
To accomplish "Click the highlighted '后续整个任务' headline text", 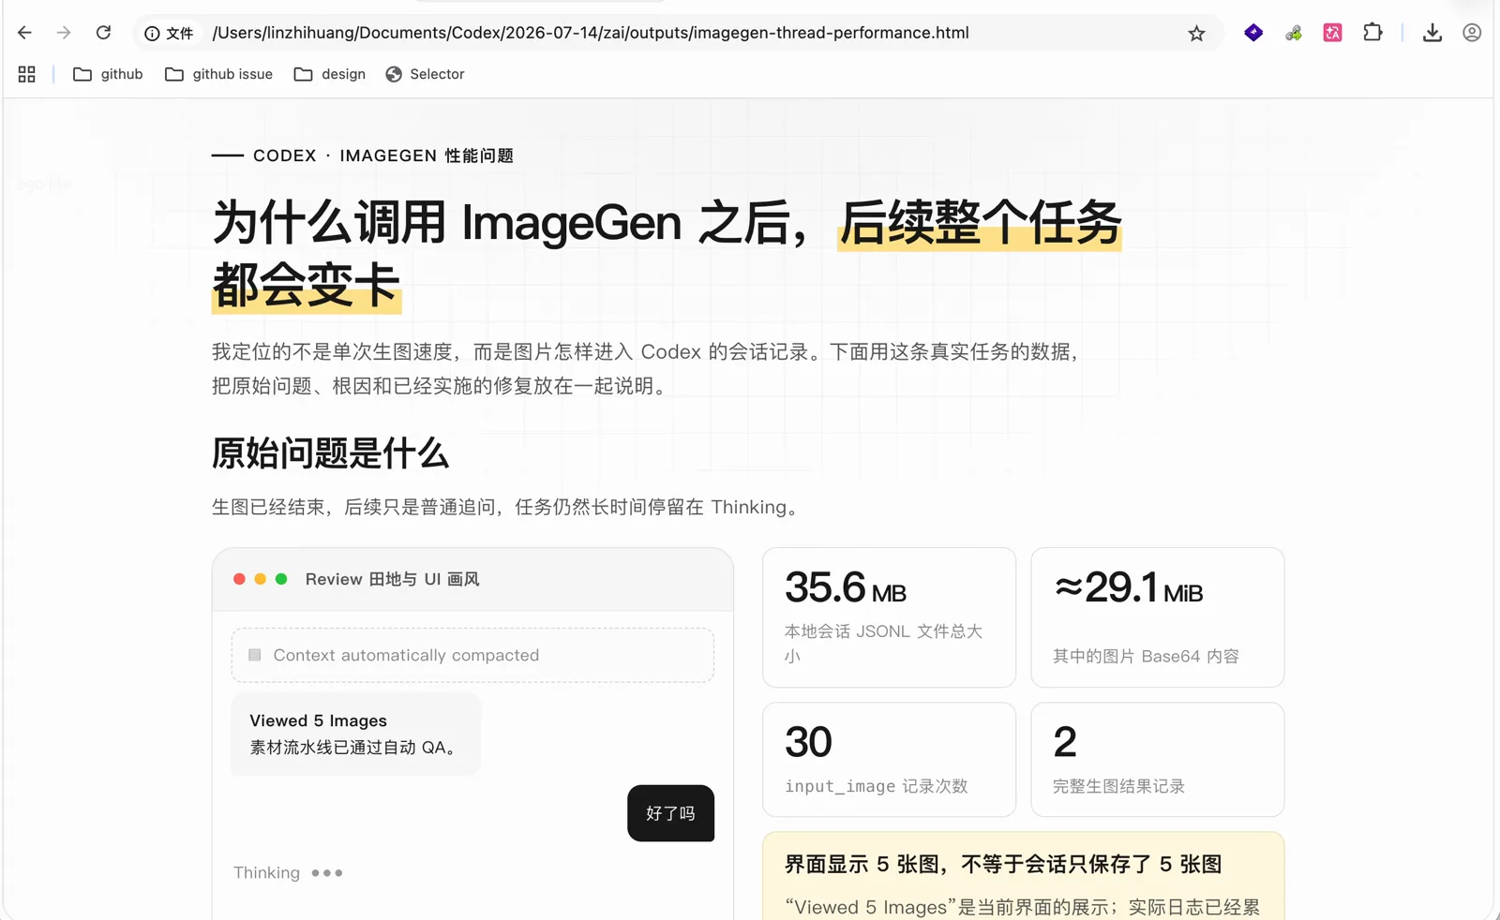I will click(x=980, y=223).
